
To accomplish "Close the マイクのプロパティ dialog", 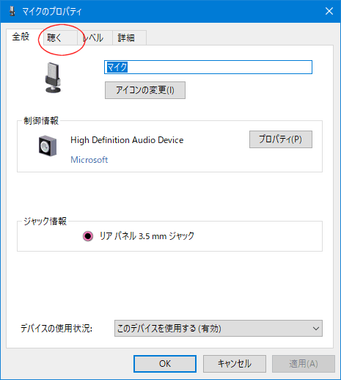I will click(x=329, y=11).
